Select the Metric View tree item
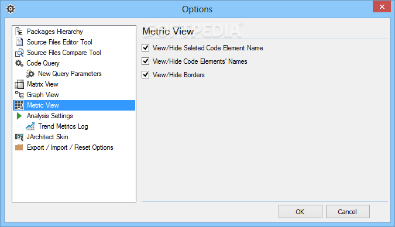Screen dimensions: 395x227 [74, 105]
